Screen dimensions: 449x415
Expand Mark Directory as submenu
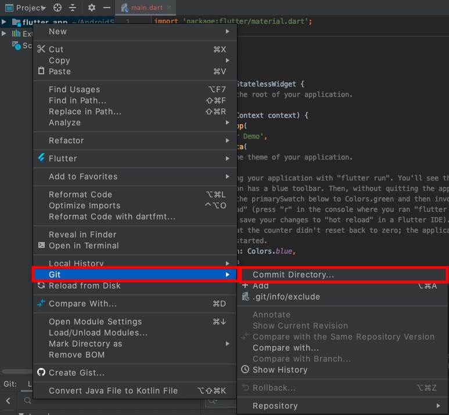click(x=135, y=344)
